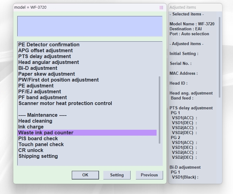The width and height of the screenshot is (233, 194).
Task: Click the blue description box at top
Action: click(90, 26)
